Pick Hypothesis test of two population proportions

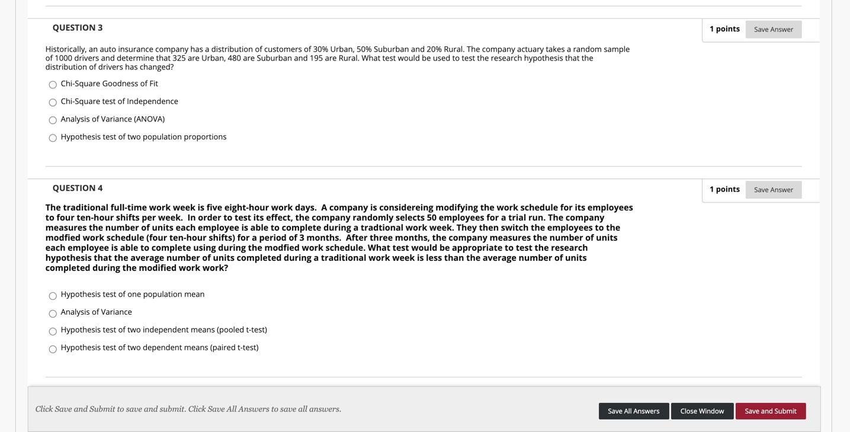[53, 138]
